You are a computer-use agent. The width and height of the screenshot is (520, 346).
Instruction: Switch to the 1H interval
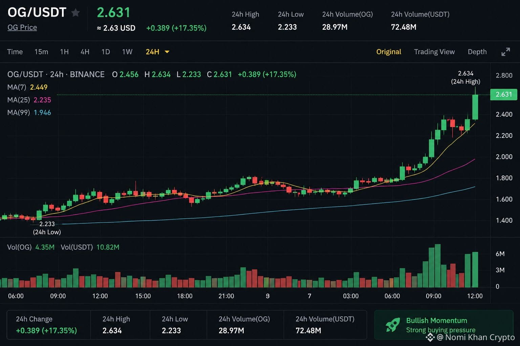64,52
